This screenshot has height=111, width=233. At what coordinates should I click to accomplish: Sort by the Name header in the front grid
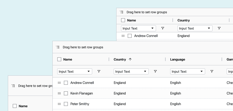pyautogui.click(x=68, y=59)
